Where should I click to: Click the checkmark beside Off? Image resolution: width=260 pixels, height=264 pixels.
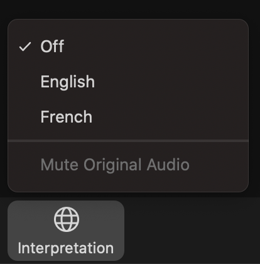click(25, 47)
